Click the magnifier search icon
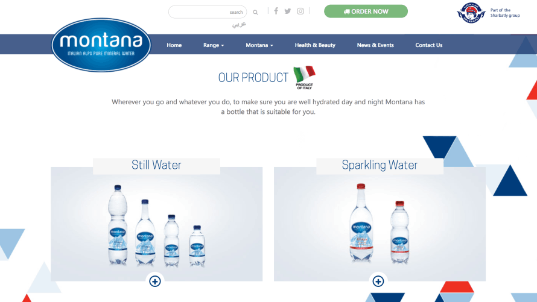This screenshot has height=302, width=537. point(255,12)
